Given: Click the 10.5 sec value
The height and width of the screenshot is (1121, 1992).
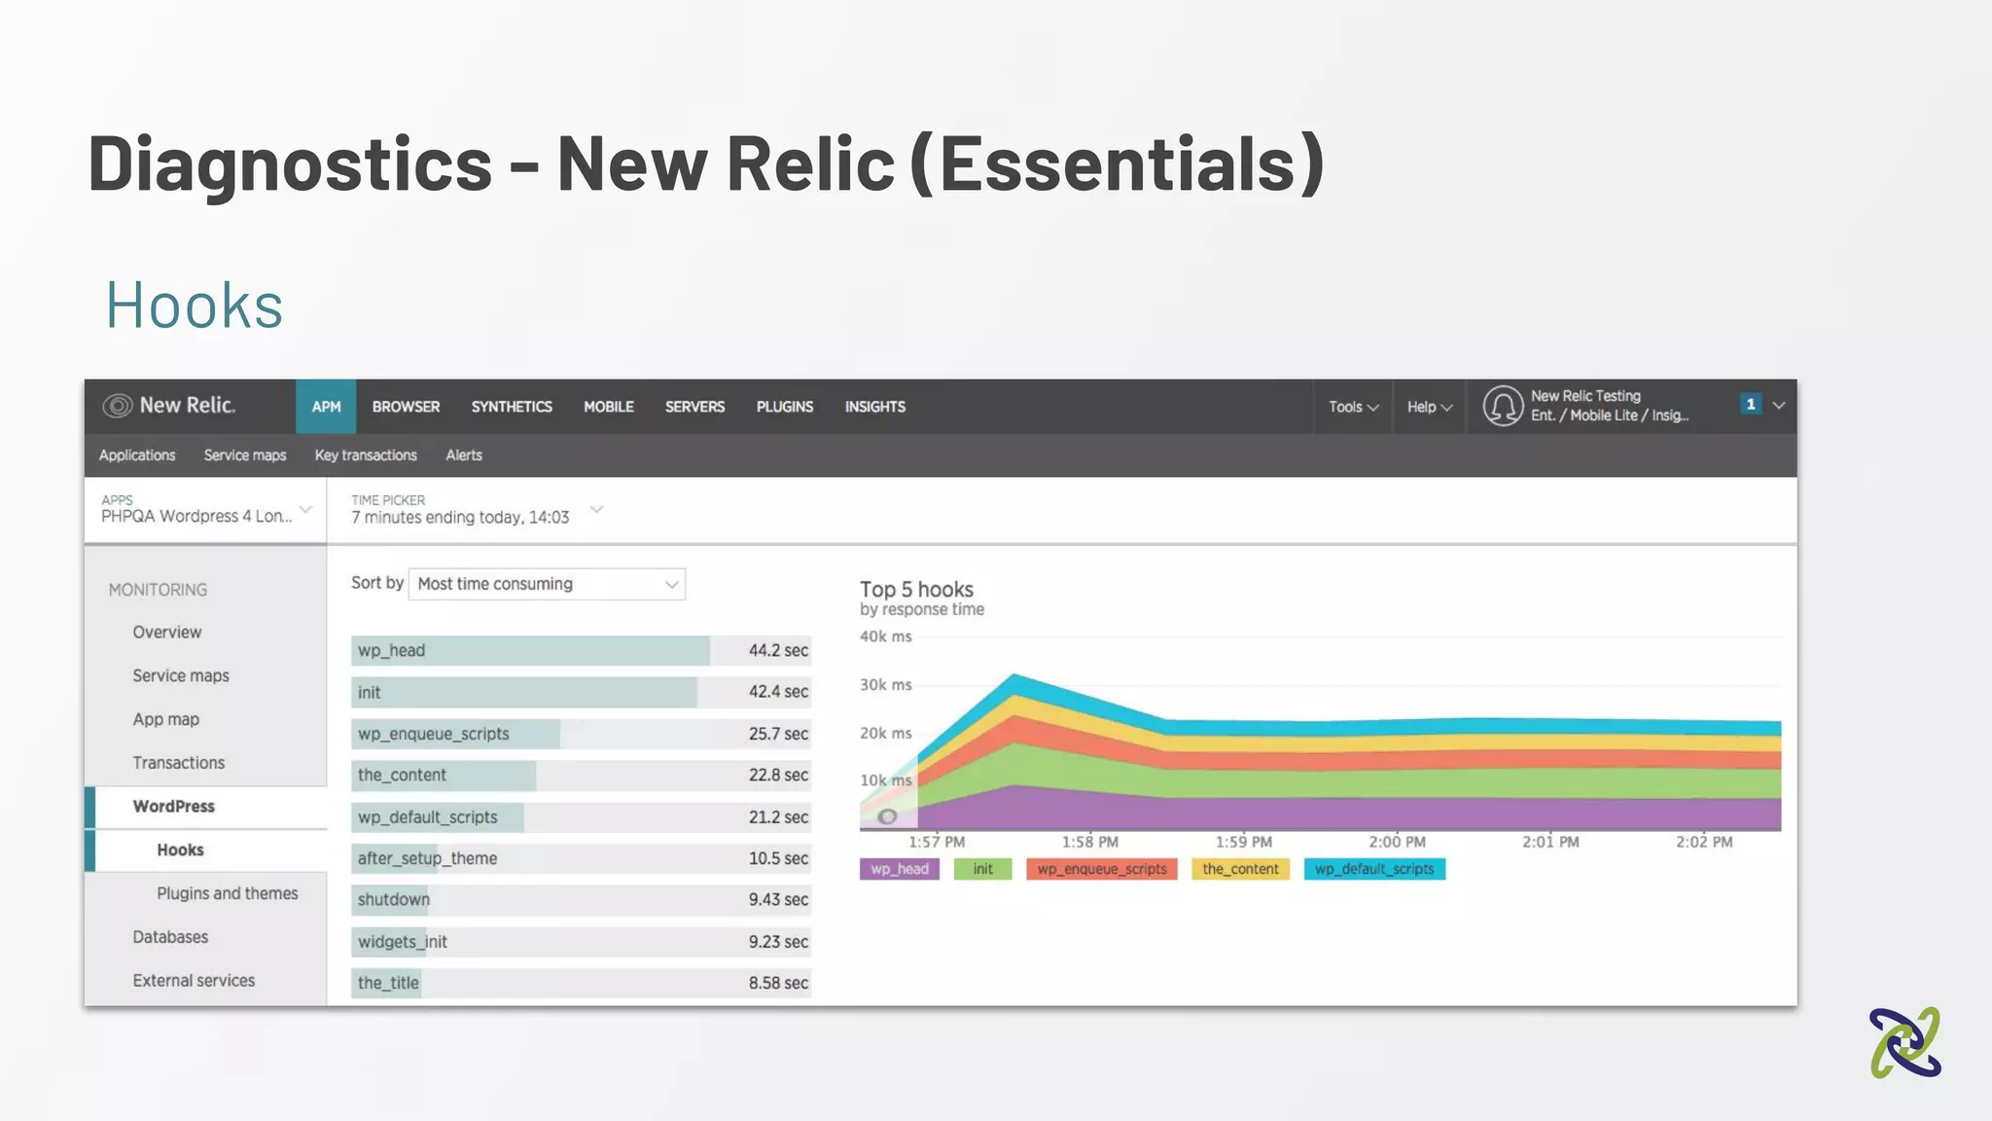Looking at the screenshot, I should [778, 858].
